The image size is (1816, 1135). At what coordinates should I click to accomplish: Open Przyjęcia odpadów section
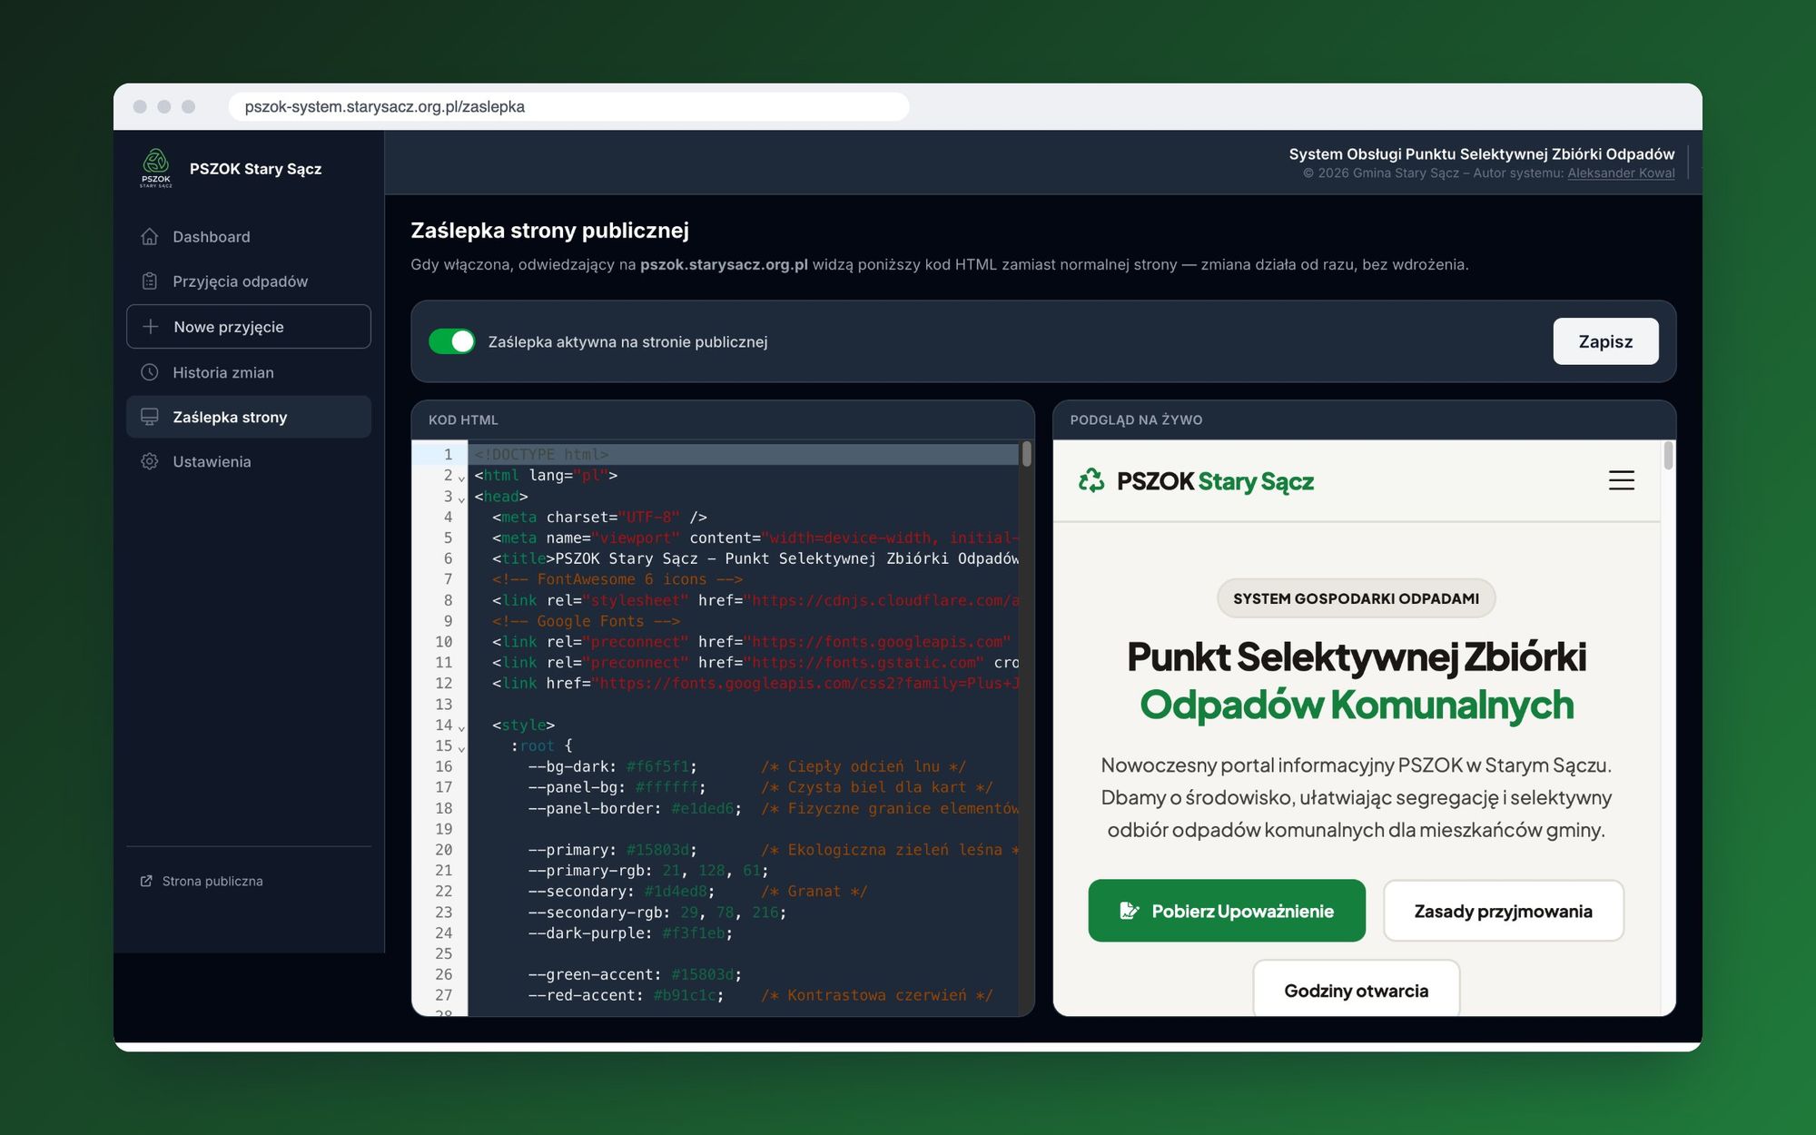tap(249, 281)
